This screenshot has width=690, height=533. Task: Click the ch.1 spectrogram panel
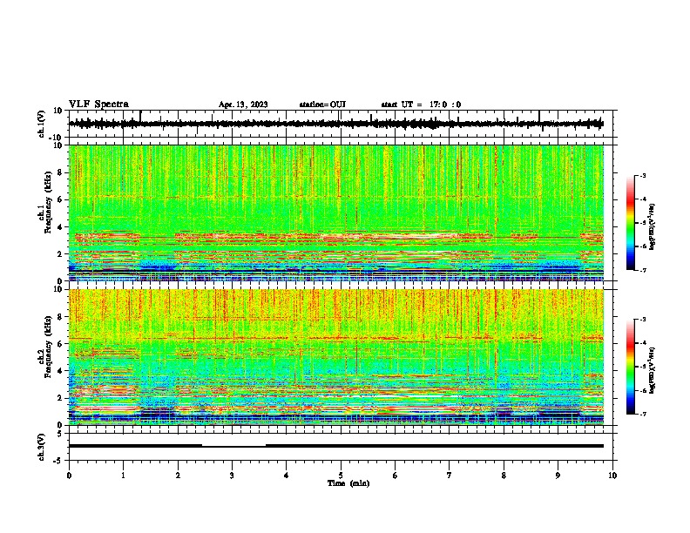click(335, 213)
